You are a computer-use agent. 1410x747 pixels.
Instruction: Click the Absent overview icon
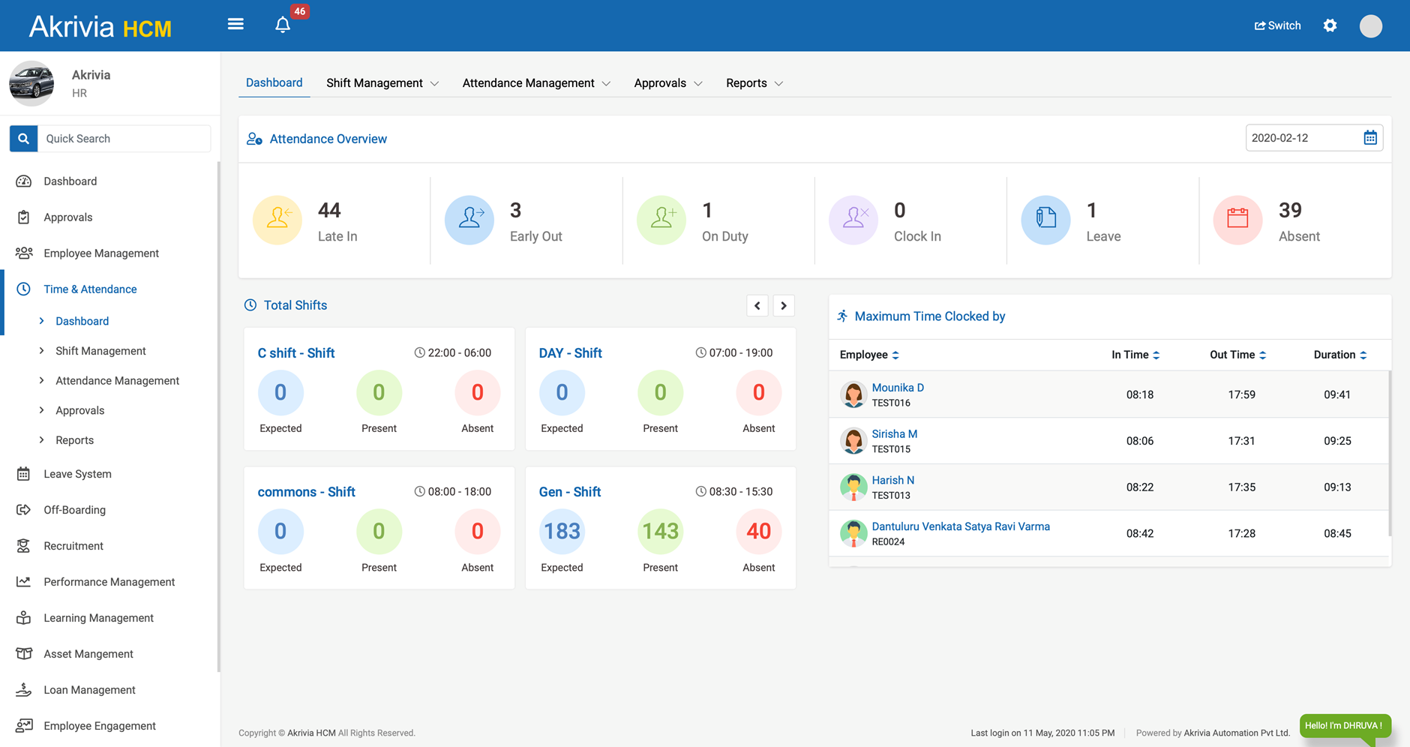(1237, 220)
